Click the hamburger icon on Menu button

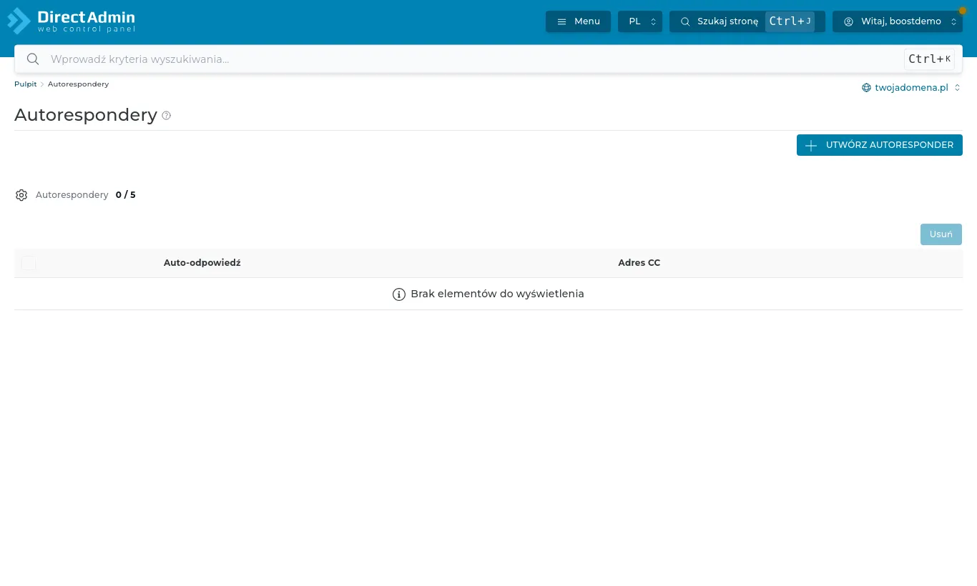pos(562,21)
